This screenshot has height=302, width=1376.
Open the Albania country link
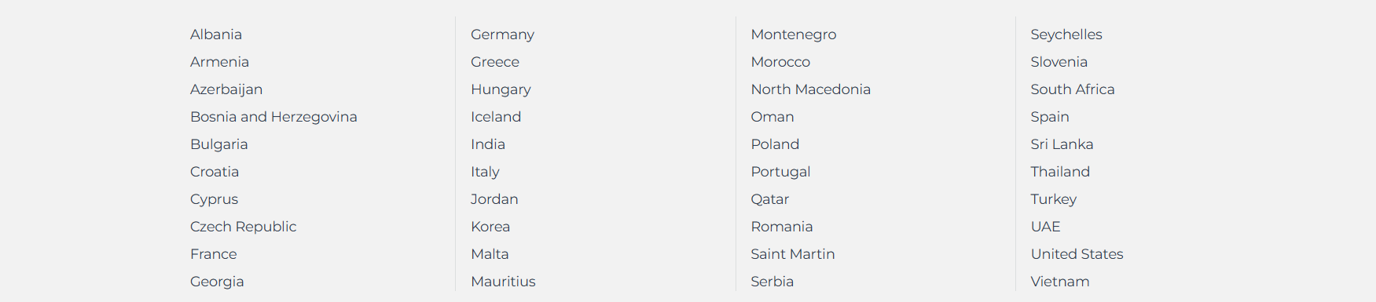[216, 35]
